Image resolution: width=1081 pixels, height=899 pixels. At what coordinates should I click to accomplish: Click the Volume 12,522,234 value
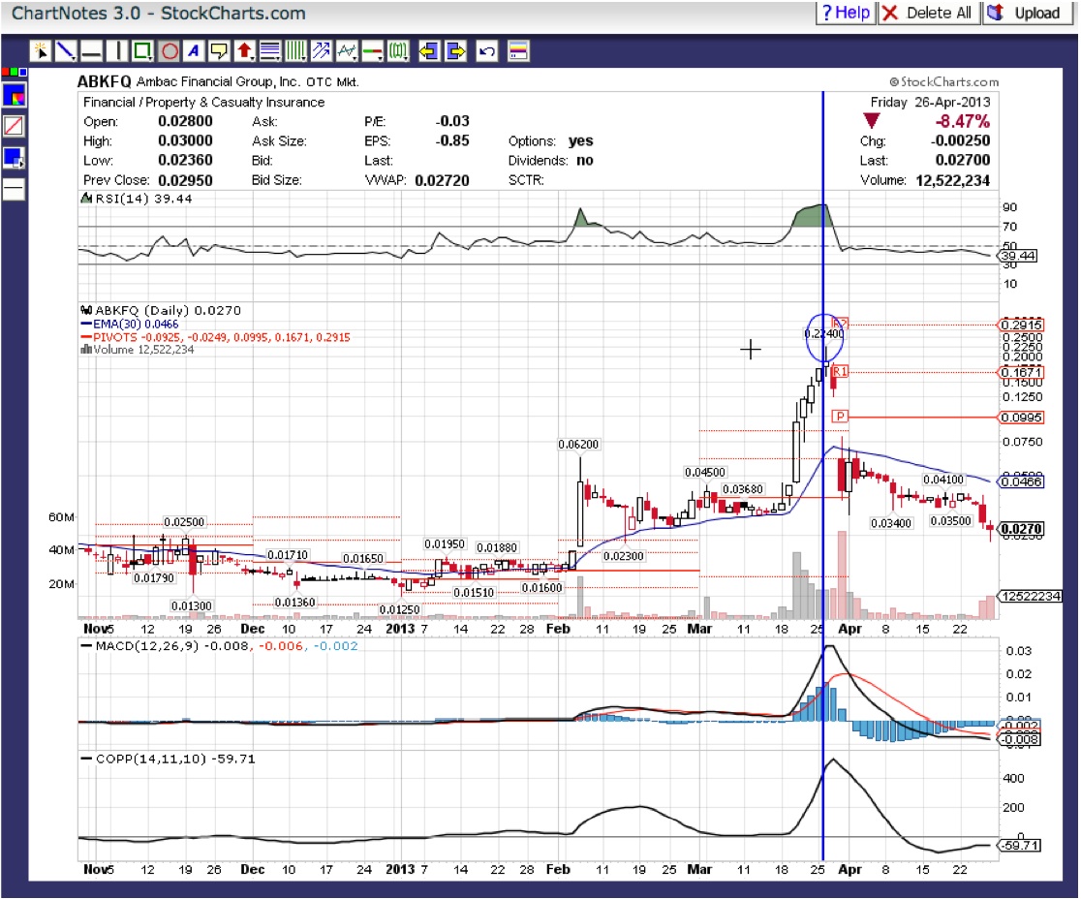click(x=953, y=180)
